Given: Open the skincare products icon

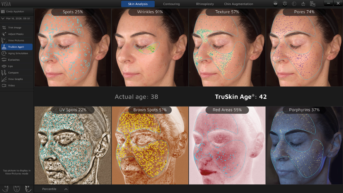Looking at the screenshot, I should [x=312, y=4].
